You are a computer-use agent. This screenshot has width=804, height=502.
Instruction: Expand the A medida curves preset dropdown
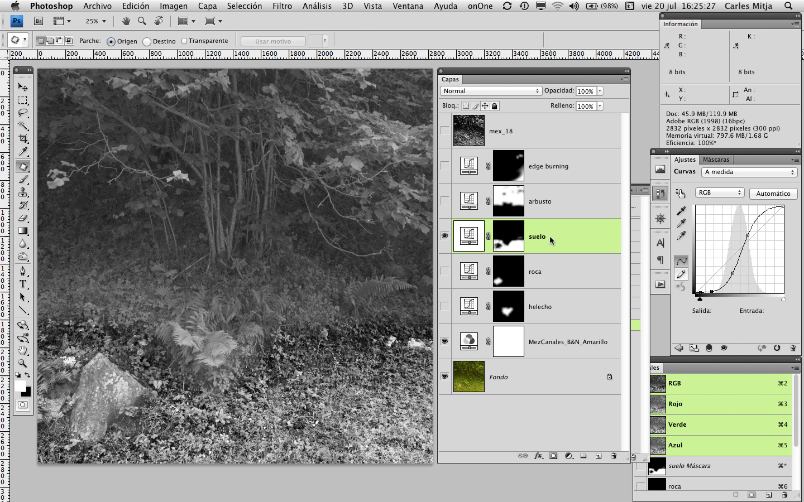pyautogui.click(x=749, y=172)
